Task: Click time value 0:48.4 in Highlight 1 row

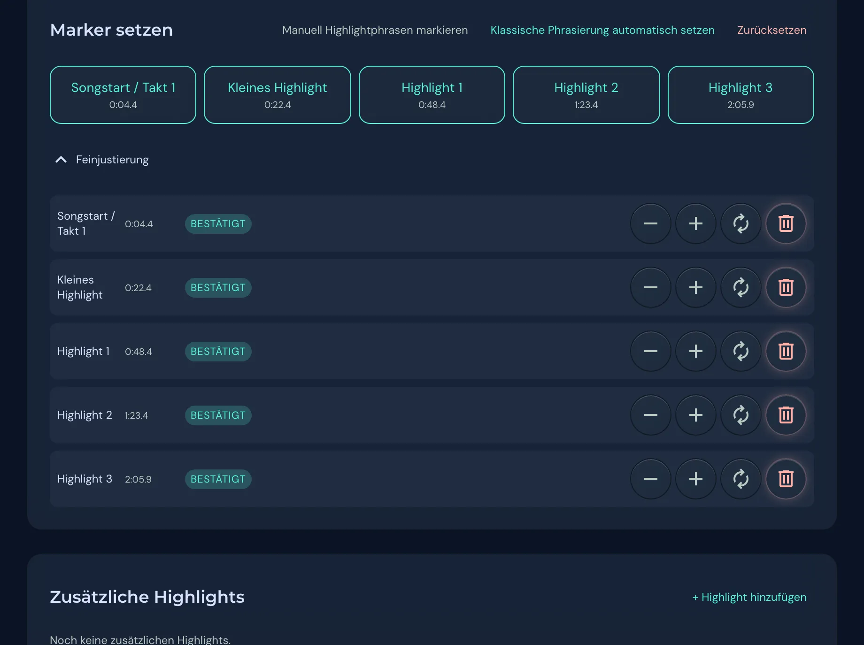Action: click(139, 352)
